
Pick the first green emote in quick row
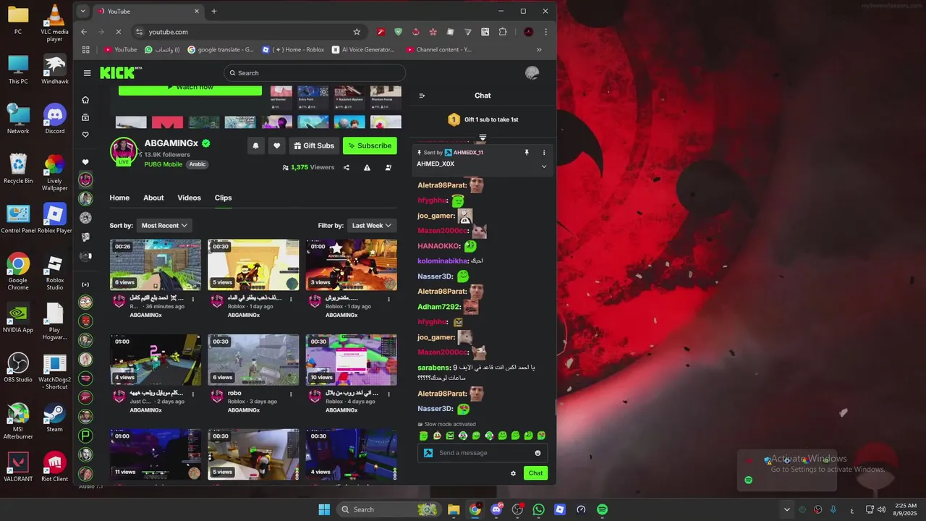coord(424,436)
